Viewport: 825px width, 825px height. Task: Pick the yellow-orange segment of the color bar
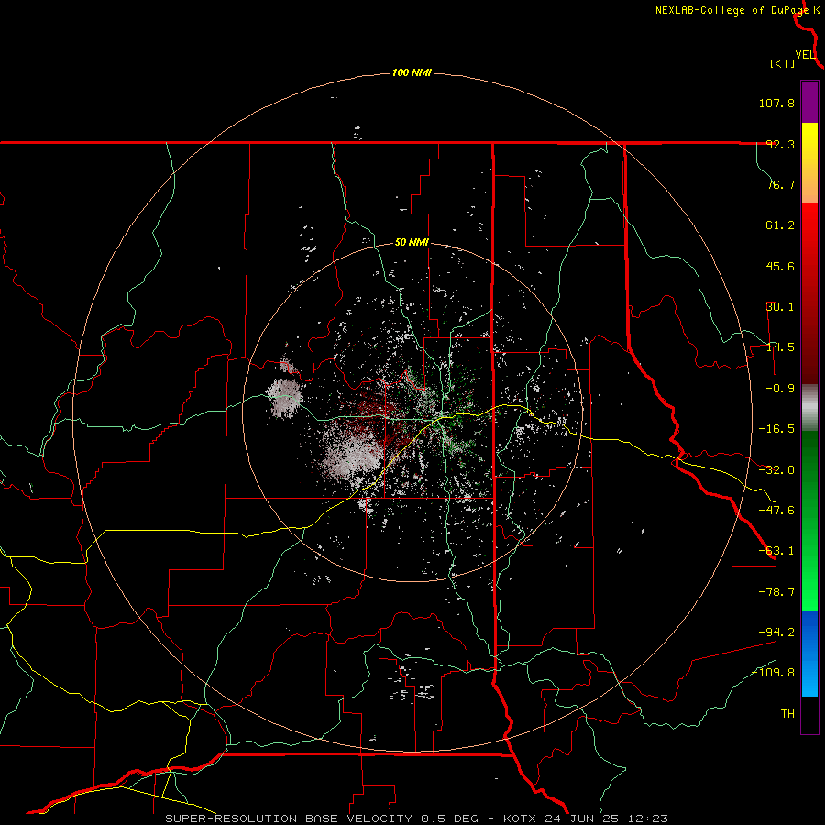point(809,163)
